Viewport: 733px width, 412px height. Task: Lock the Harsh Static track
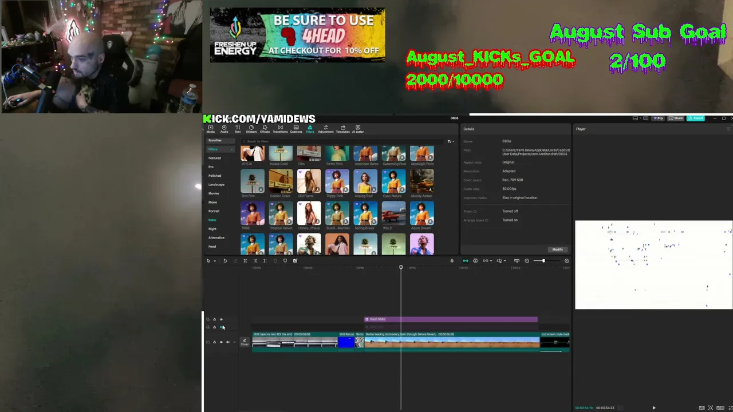pyautogui.click(x=214, y=319)
